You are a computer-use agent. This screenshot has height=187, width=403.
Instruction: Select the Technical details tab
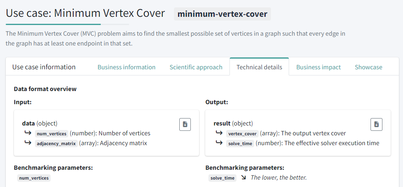(259, 67)
